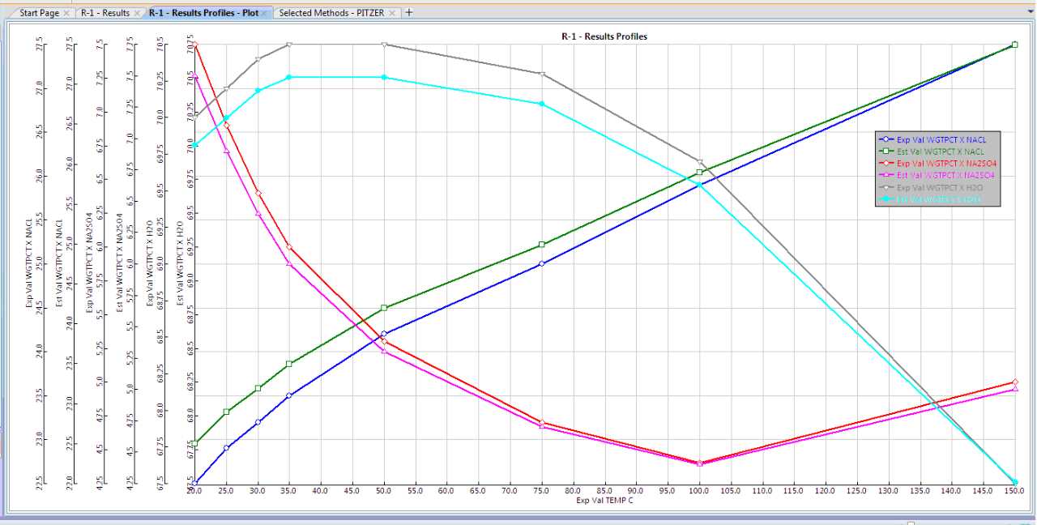Click the blue Exp Val NACL legend marker
The width and height of the screenshot is (1037, 525).
pos(887,139)
